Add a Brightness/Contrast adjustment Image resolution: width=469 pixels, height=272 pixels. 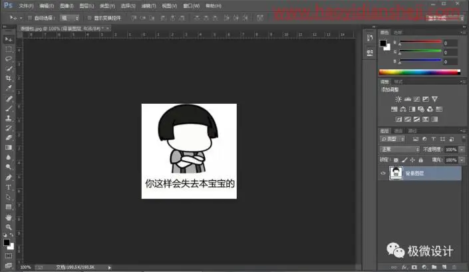tap(398, 99)
